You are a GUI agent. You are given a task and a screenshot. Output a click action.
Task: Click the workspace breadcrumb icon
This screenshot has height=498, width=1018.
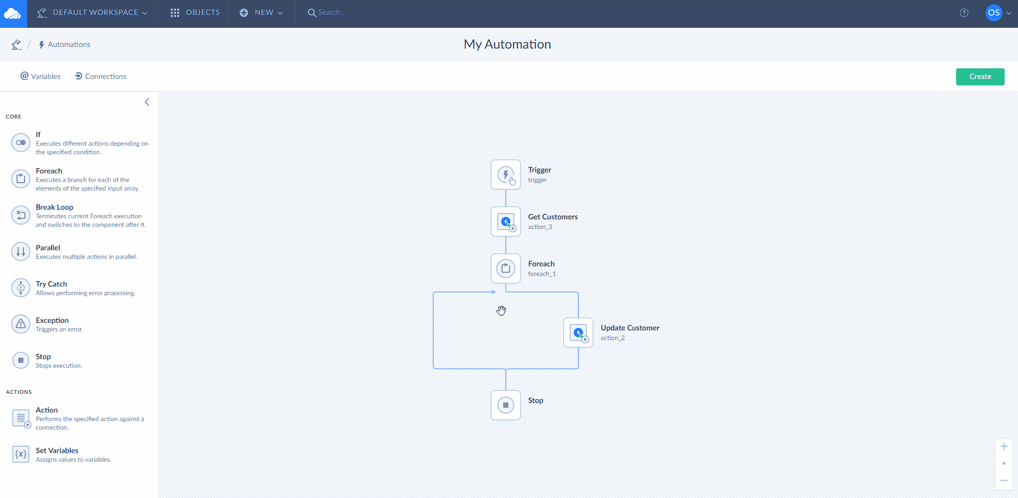[x=17, y=44]
